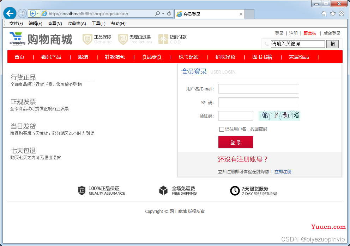Open 食品零食 category

(152, 57)
